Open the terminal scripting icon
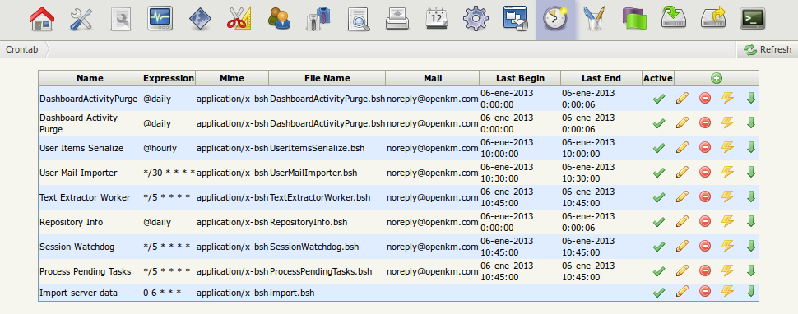798x314 pixels. pyautogui.click(x=754, y=19)
